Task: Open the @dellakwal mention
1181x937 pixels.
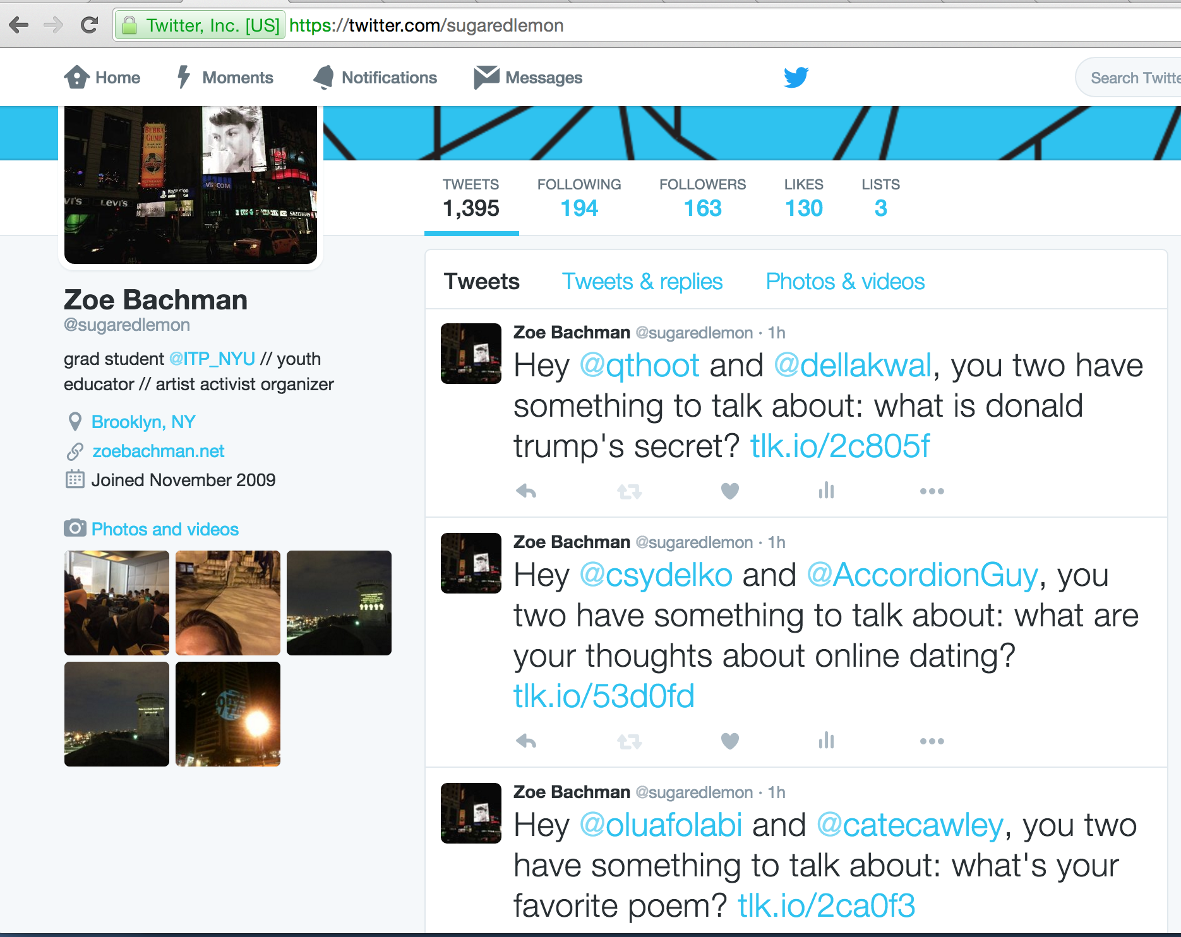Action: [853, 366]
